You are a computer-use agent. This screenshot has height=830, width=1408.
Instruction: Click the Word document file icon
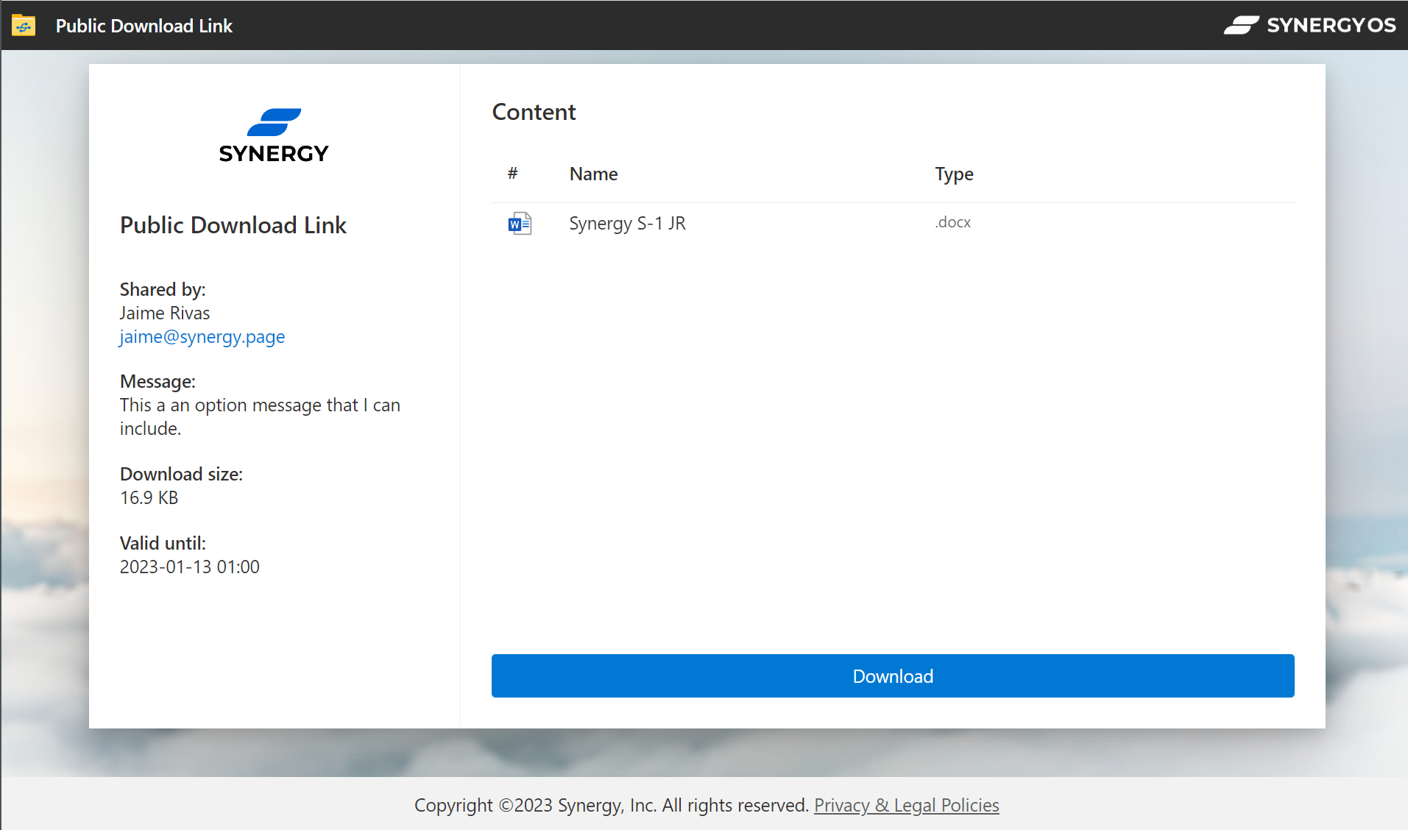520,223
